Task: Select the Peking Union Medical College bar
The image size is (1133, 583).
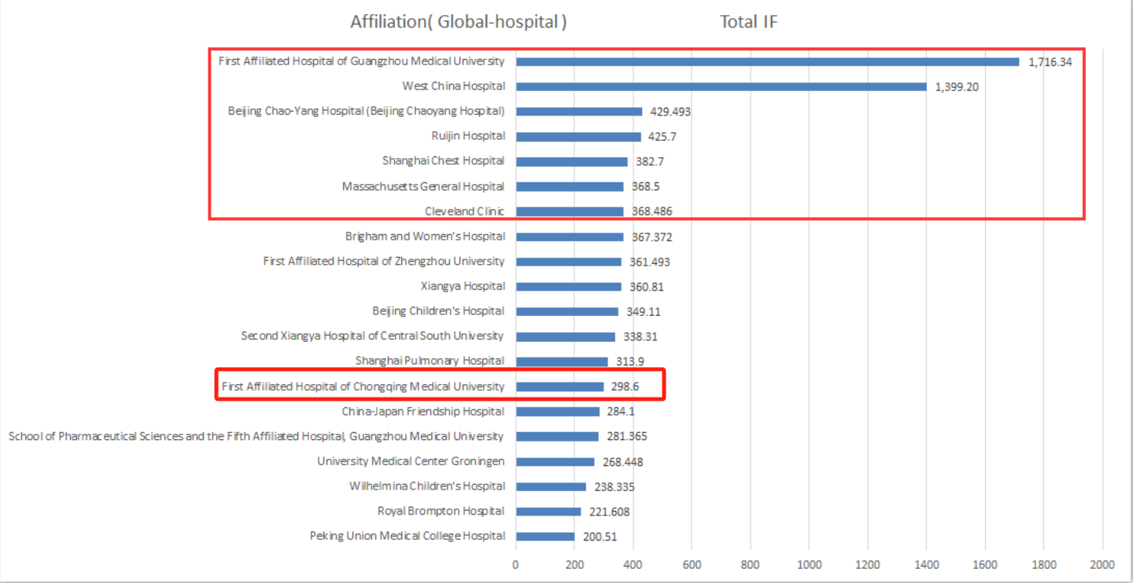Action: (545, 537)
